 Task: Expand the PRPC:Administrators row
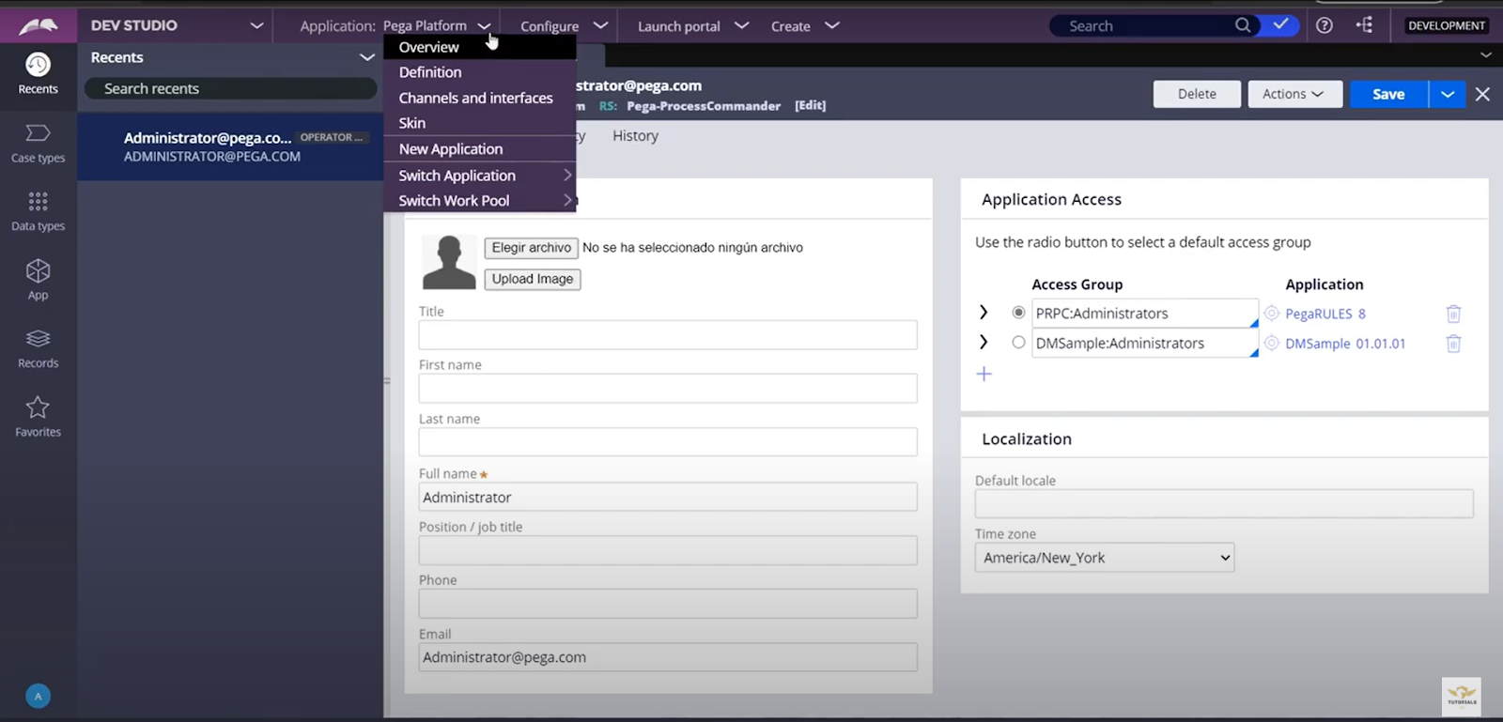pos(984,313)
